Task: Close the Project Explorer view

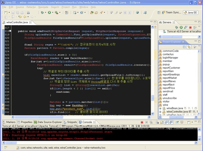Action: click(183, 42)
